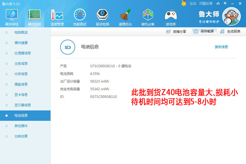The image size is (246, 164).
Task: Select 显卡信息 in sidebar
Action: tap(25, 95)
